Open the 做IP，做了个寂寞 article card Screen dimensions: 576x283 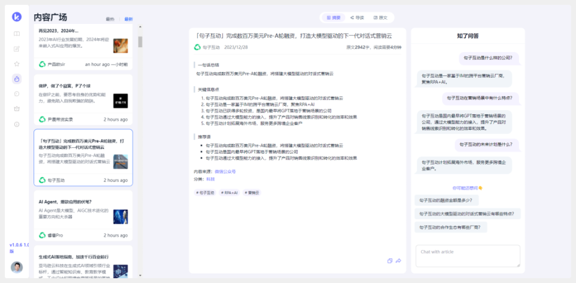pos(83,100)
